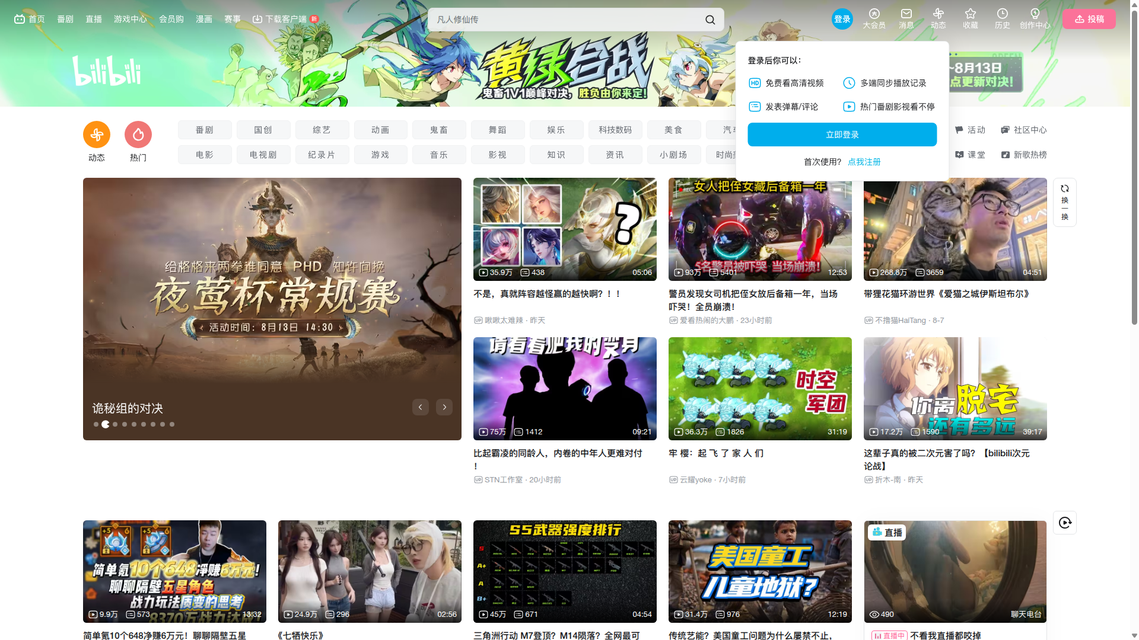Click the 发表弹幕/评论 icon
1139x640 pixels.
[x=755, y=107]
